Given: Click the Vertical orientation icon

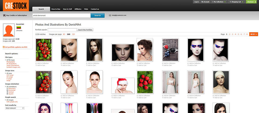Looking at the screenshot, I should [x=7, y=92].
